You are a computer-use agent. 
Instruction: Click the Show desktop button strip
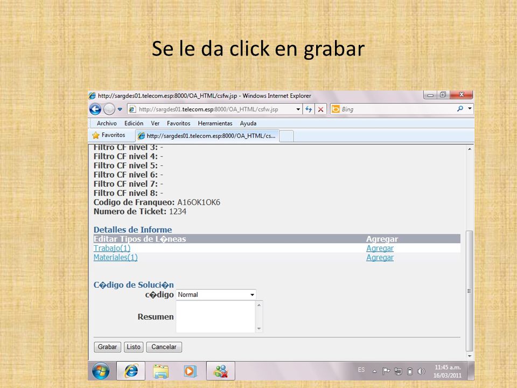pos(471,371)
